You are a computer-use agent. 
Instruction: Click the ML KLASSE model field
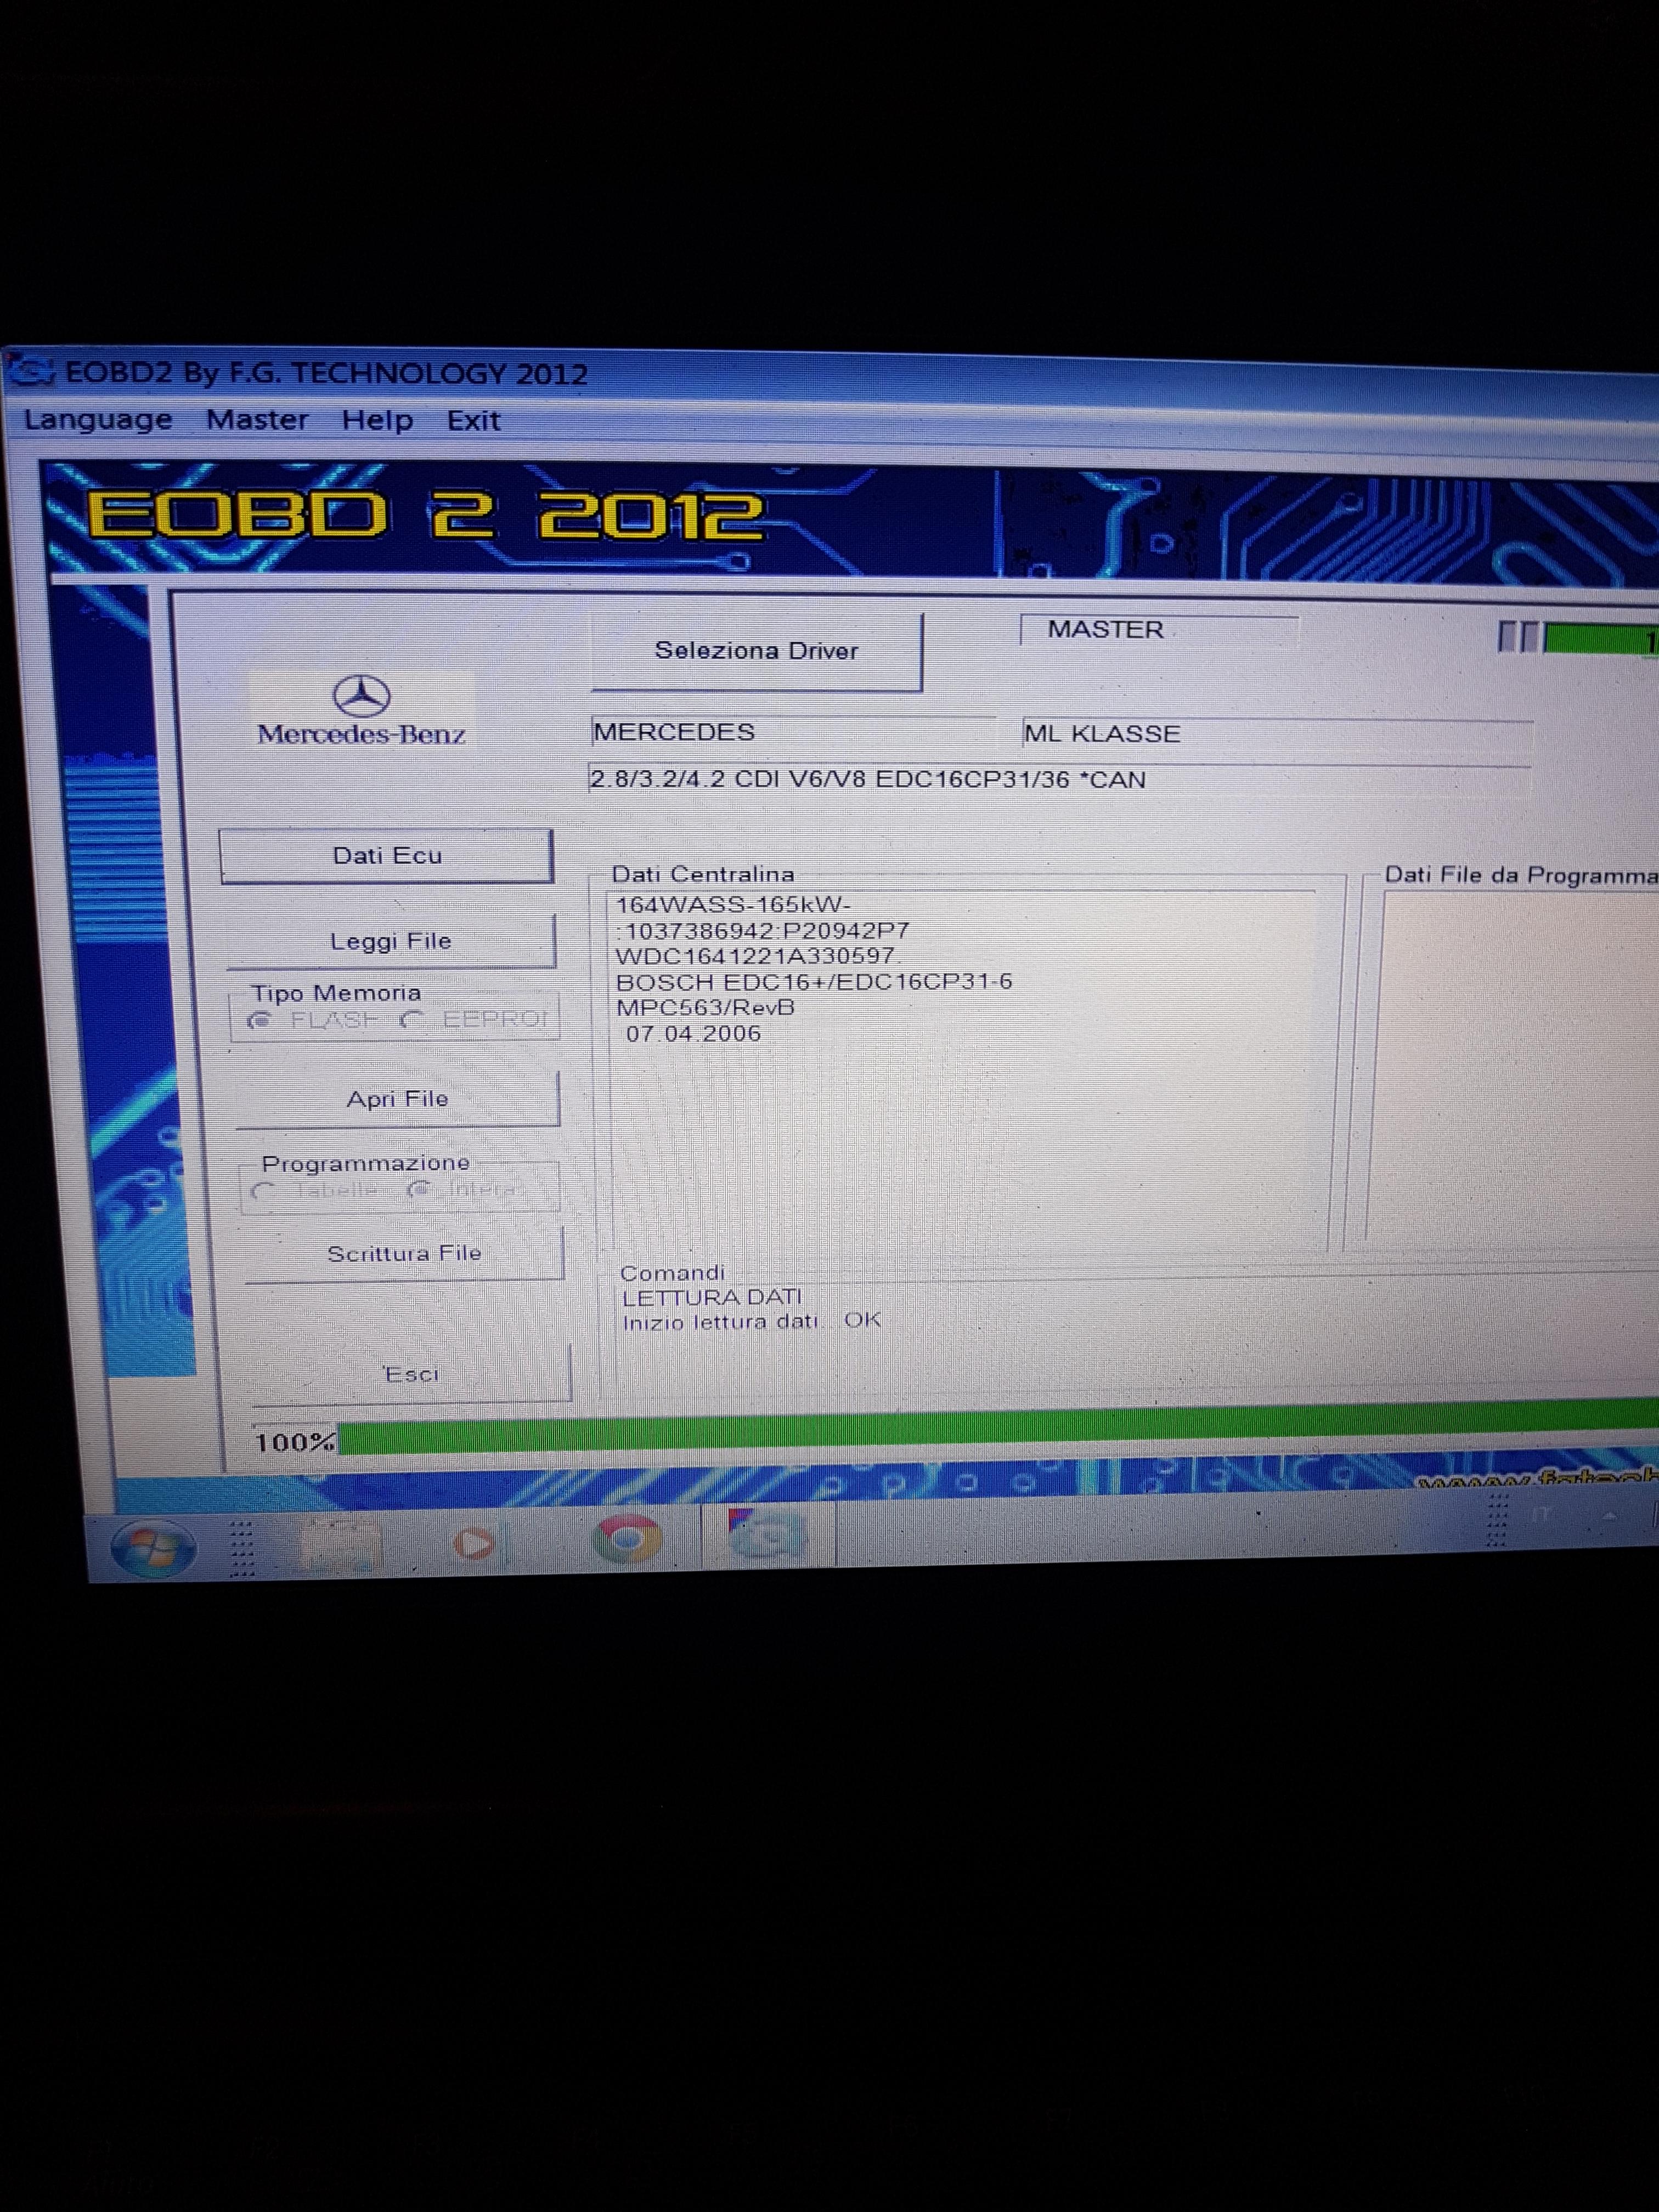pyautogui.click(x=1277, y=734)
